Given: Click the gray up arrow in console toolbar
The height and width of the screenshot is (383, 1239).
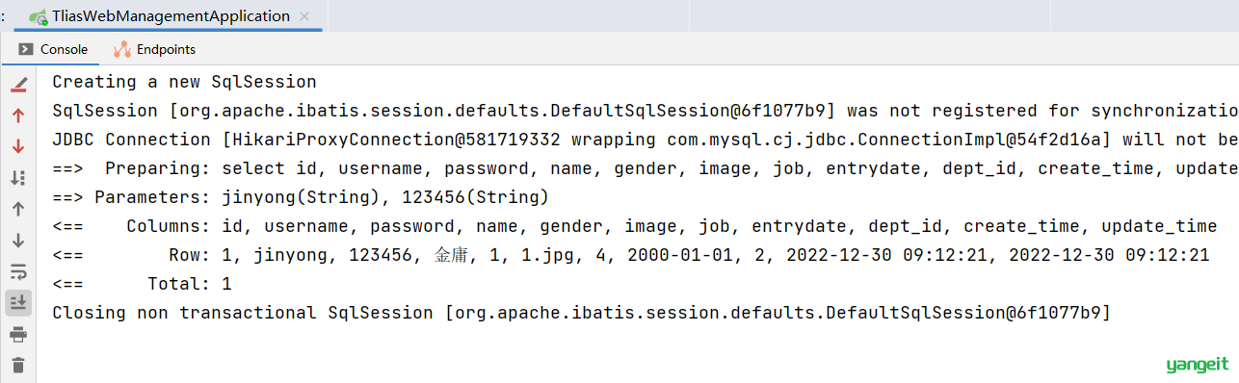Looking at the screenshot, I should click(18, 209).
